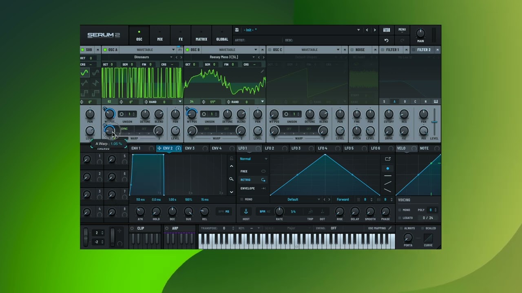Click next preset arrow in header
Screen dimensions: 522x293
click(x=375, y=30)
